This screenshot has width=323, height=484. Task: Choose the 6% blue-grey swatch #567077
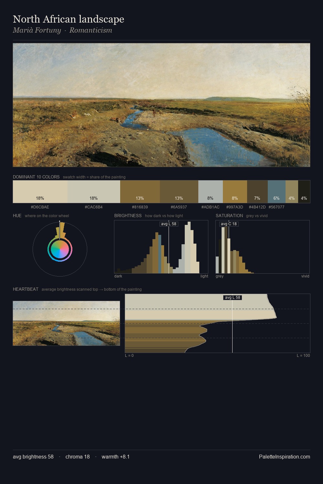coord(276,192)
